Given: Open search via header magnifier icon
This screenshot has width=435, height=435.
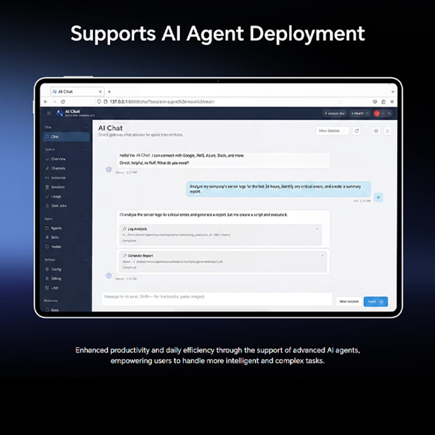Looking at the screenshot, I should (389, 113).
